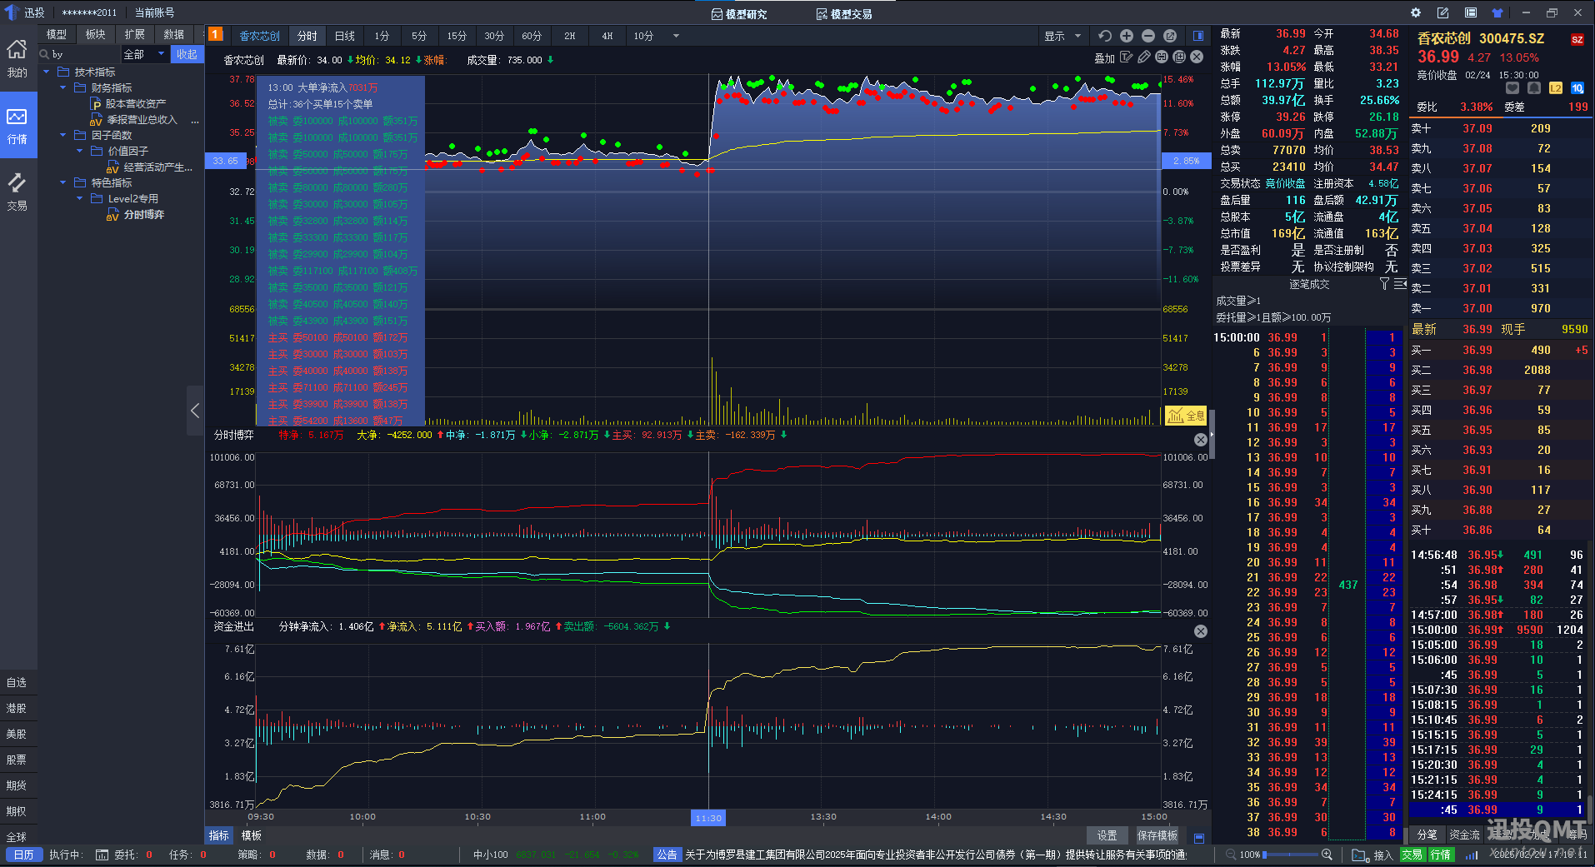The height and width of the screenshot is (867, 1595).
Task: Click the 保存模板 button
Action: [x=1157, y=835]
